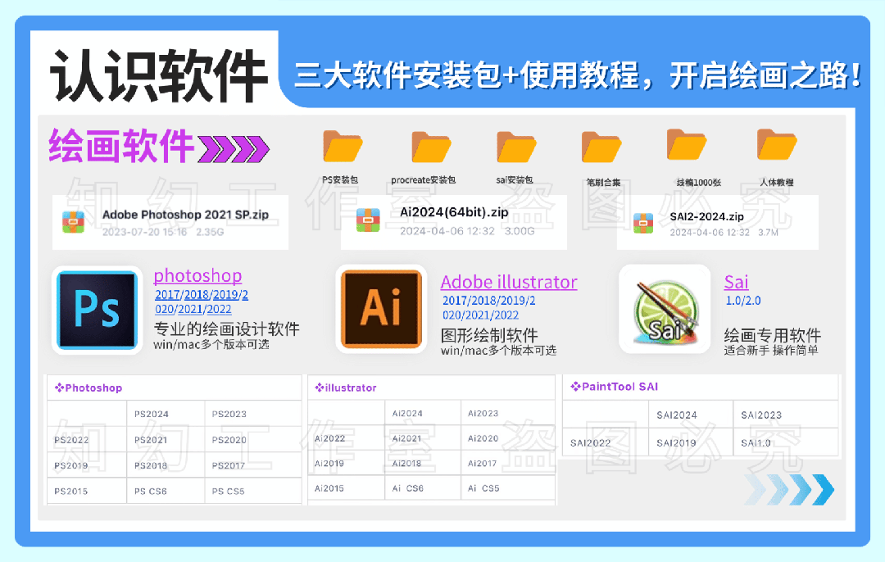Select the Ai2022 table cell
Image resolution: width=885 pixels, height=562 pixels.
point(347,437)
